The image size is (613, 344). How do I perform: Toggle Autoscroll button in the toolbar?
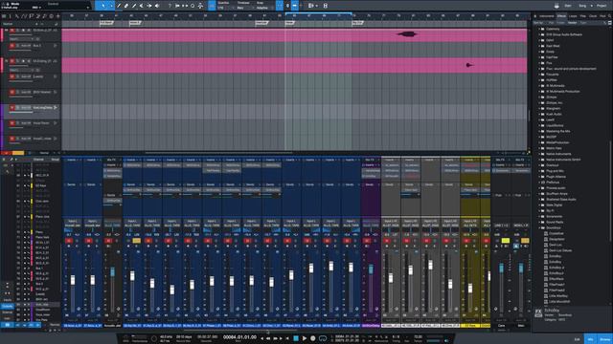[x=295, y=6]
